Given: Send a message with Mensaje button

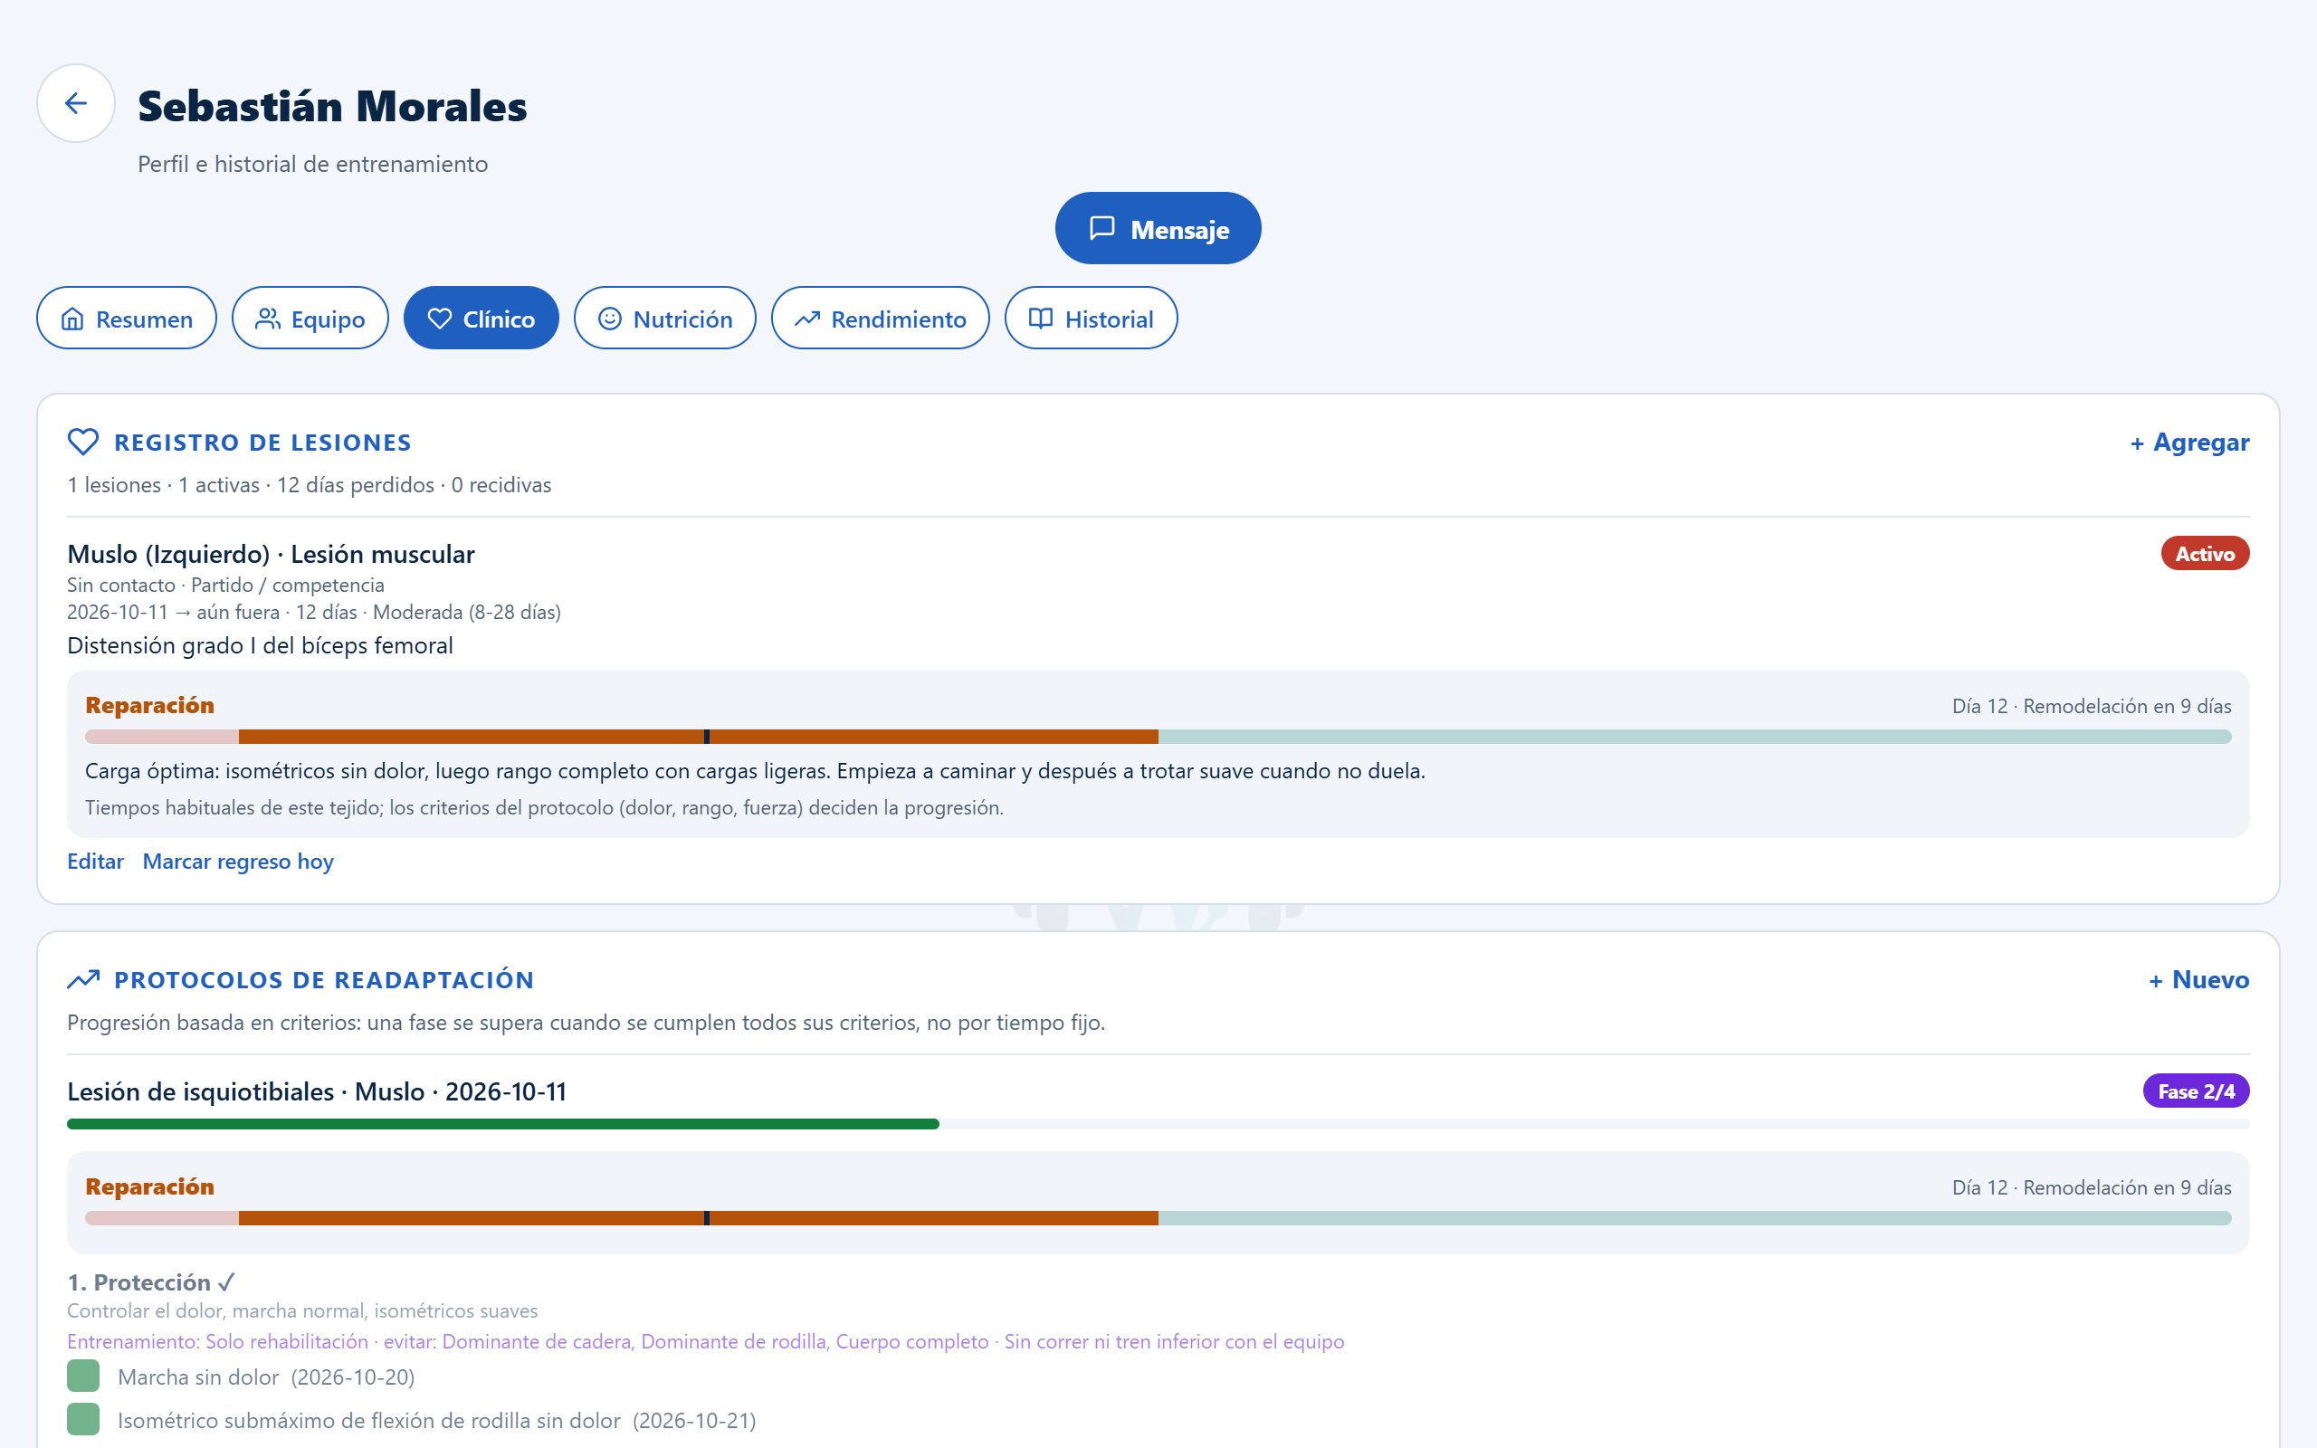Looking at the screenshot, I should (1158, 228).
